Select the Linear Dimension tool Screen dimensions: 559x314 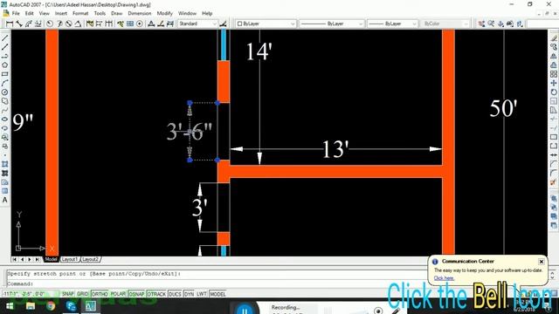(x=10, y=24)
